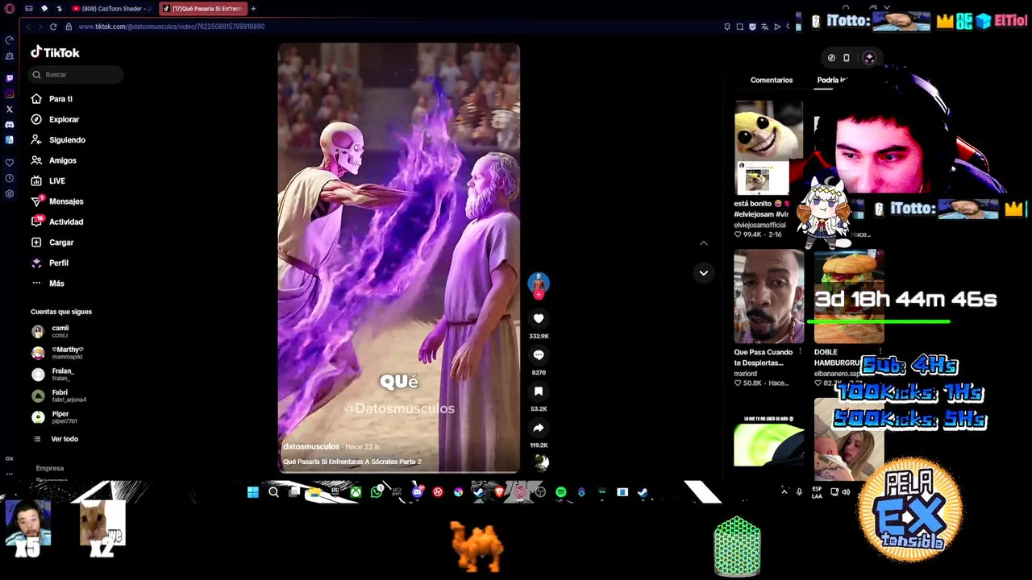Click the datosmusculos username under the video
This screenshot has height=580, width=1032.
coord(311,446)
